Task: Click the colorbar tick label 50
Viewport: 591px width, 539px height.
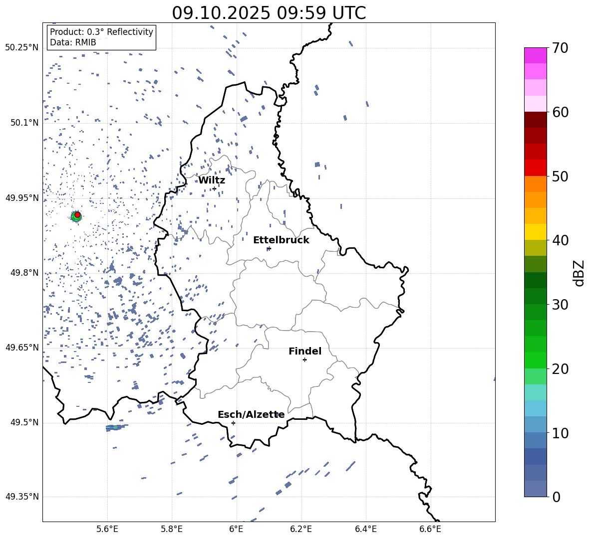Action: (x=560, y=177)
